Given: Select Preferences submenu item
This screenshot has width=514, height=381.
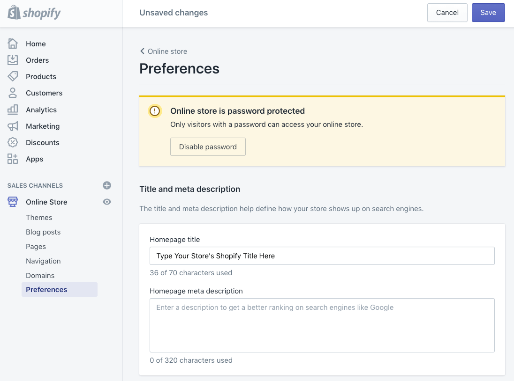Looking at the screenshot, I should 60,289.
